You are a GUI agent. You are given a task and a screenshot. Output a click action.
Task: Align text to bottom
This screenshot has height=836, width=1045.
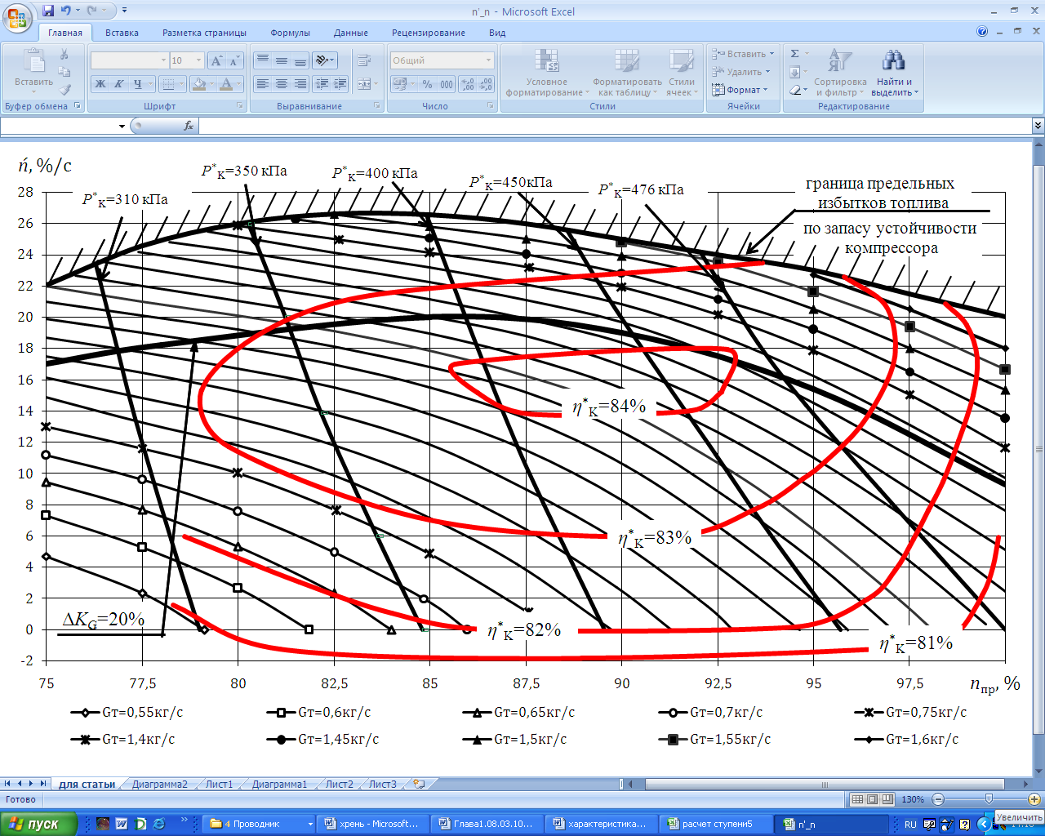(x=300, y=60)
